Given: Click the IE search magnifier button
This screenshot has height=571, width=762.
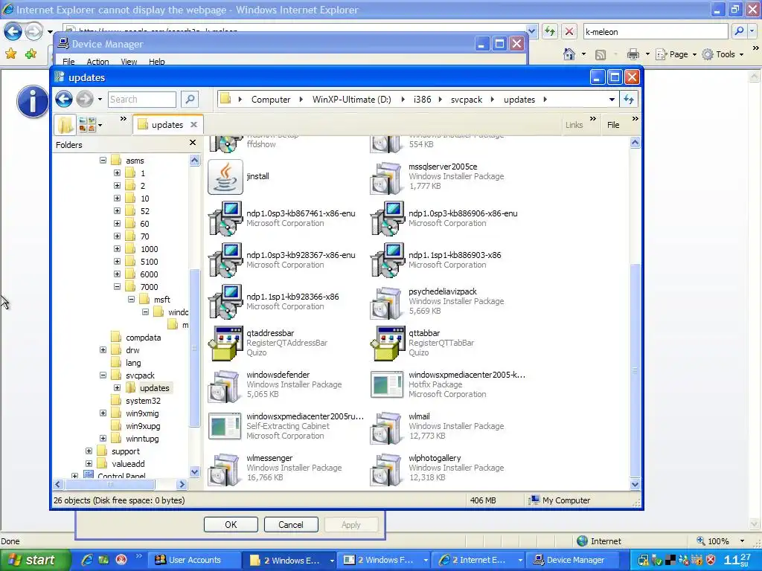Looking at the screenshot, I should tap(740, 31).
